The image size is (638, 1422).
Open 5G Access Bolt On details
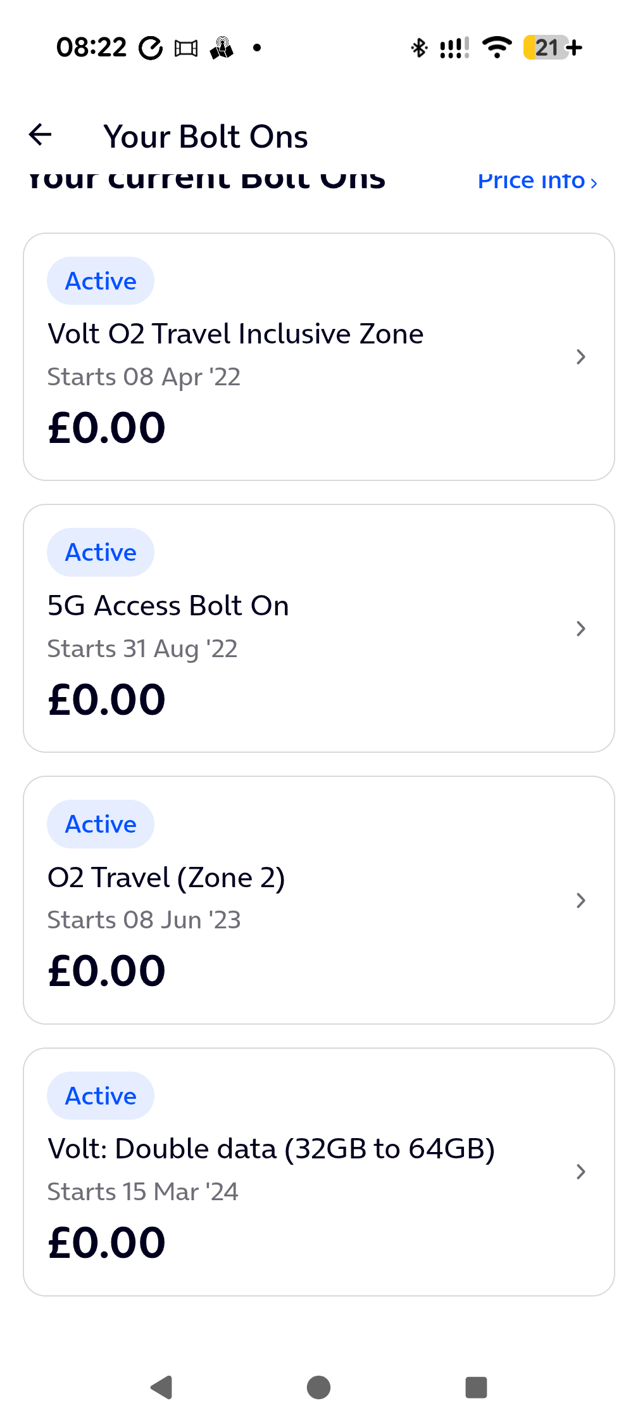tap(168, 606)
